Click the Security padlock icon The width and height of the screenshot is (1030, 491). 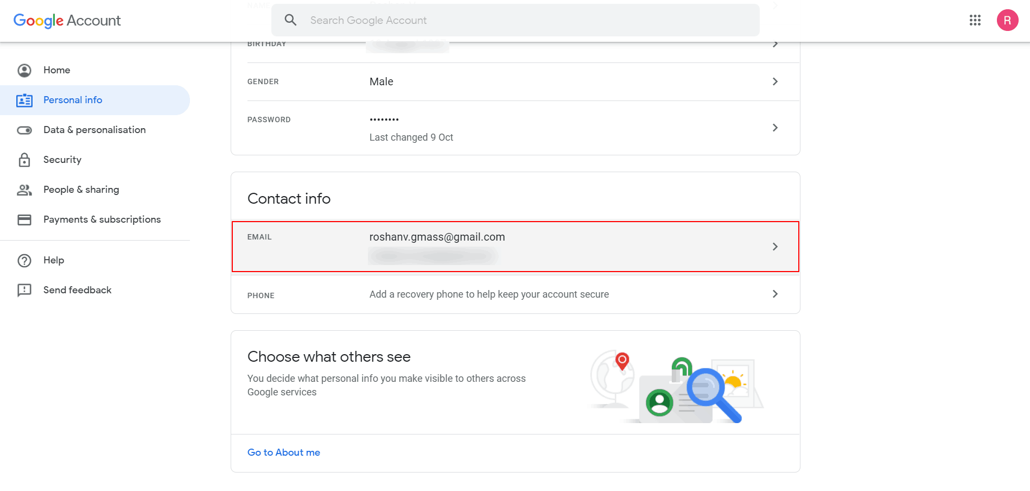click(x=24, y=160)
